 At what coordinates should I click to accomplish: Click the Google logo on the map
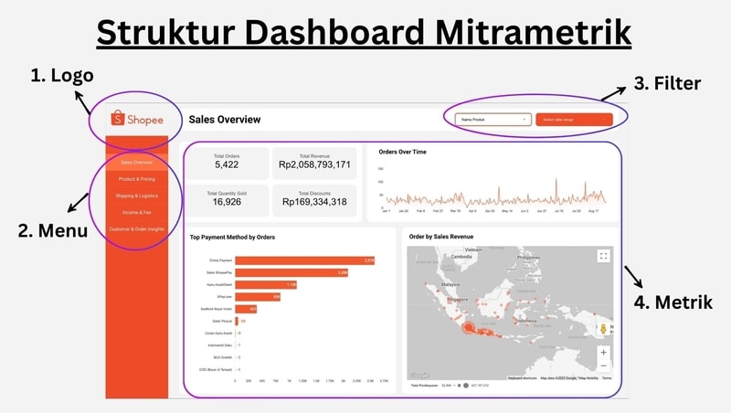pyautogui.click(x=419, y=376)
